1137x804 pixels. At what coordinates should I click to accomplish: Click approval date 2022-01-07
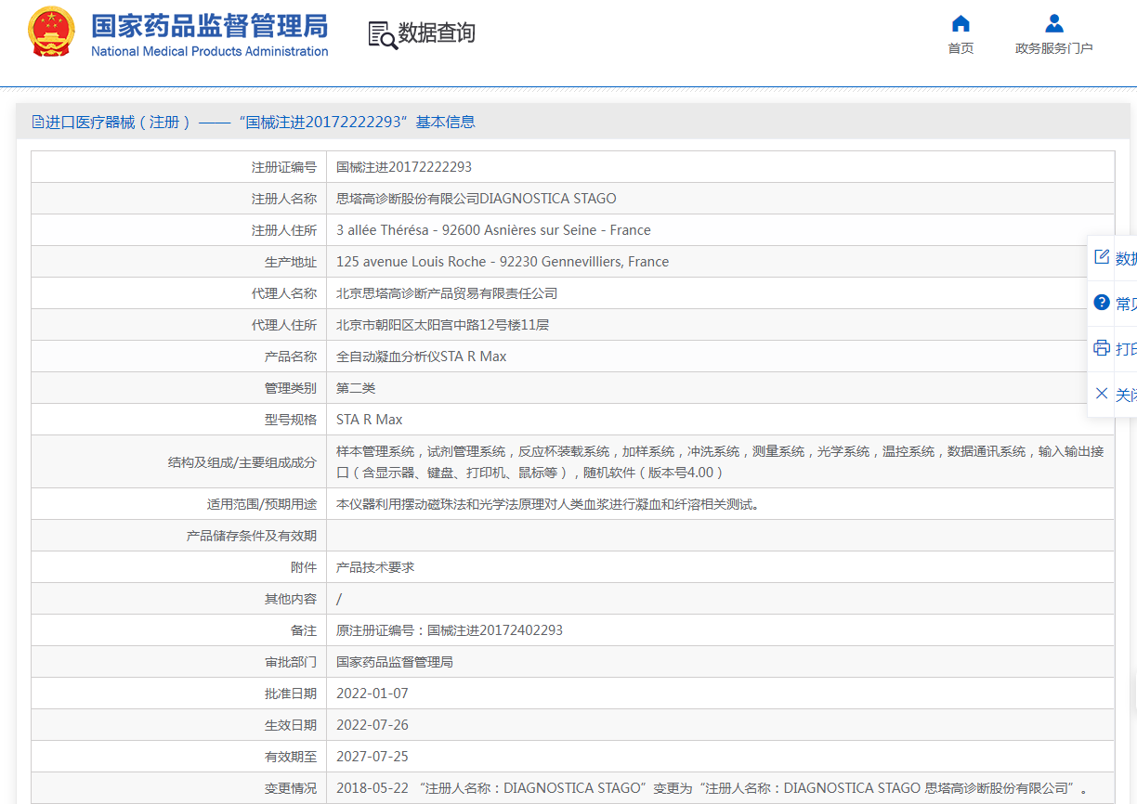tap(372, 694)
